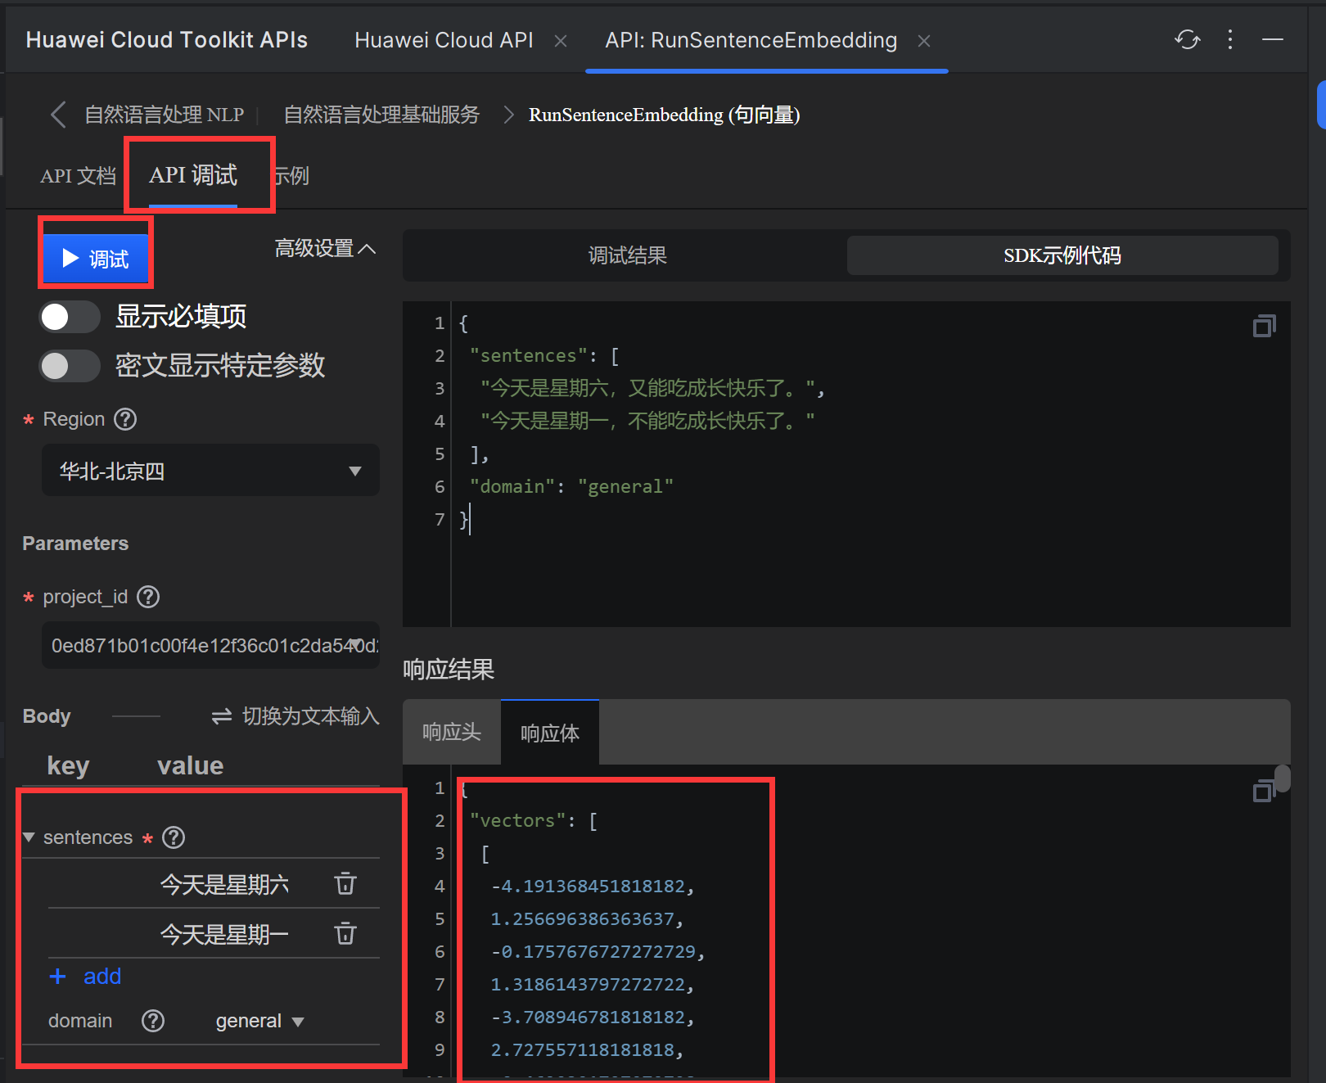Minimize the tool window with the dash icon

[x=1273, y=39]
